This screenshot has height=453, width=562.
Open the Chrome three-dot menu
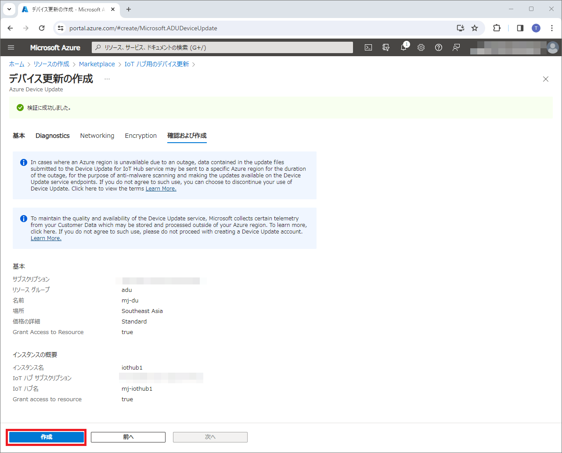click(552, 28)
